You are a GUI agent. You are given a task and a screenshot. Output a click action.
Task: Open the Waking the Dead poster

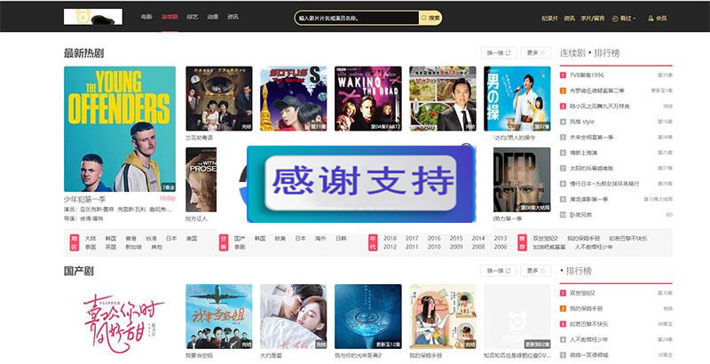pyautogui.click(x=368, y=99)
